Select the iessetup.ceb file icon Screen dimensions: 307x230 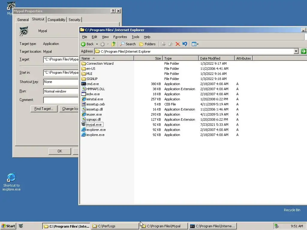coord(84,104)
